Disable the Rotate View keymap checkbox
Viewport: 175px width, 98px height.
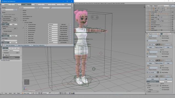(x=27, y=35)
